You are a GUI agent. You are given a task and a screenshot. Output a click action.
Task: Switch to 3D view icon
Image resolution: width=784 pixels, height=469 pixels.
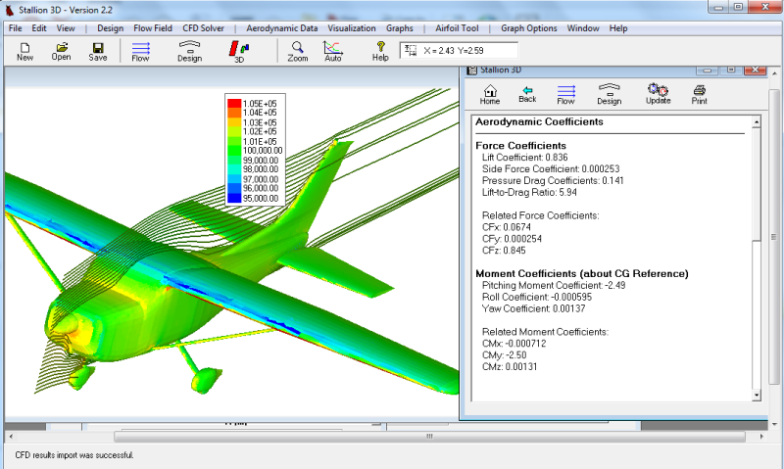pos(239,52)
